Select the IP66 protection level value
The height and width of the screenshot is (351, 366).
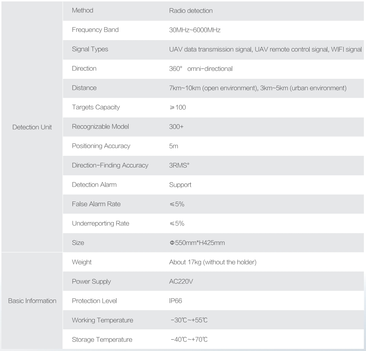[176, 301]
